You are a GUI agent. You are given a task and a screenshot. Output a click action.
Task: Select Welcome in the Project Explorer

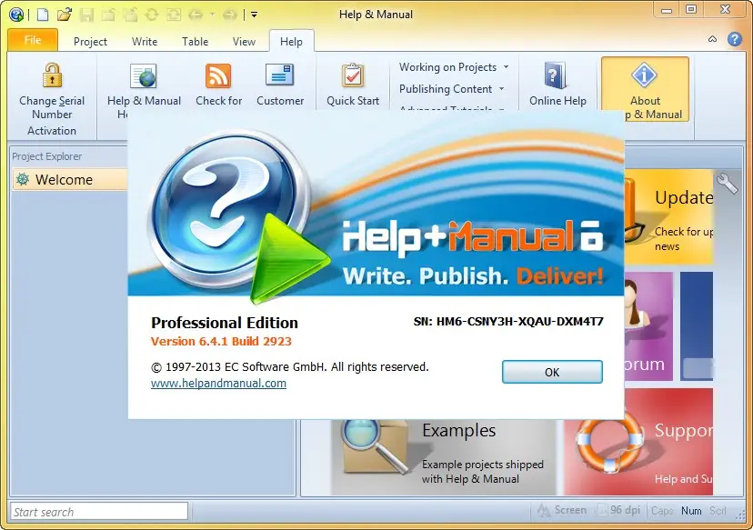(x=70, y=180)
